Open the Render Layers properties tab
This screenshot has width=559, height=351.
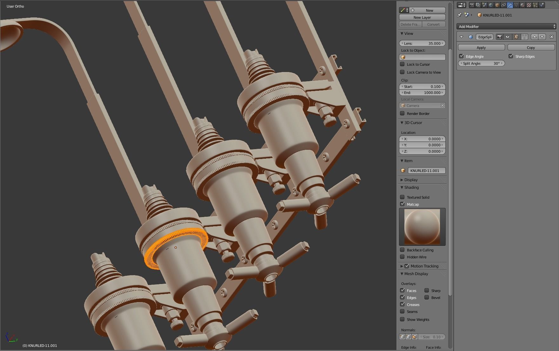tap(478, 5)
